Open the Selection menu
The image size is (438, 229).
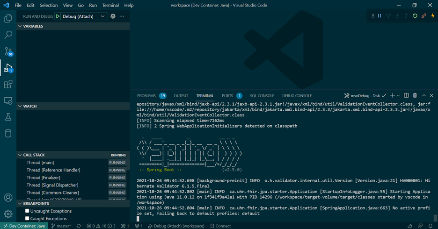pyautogui.click(x=49, y=5)
